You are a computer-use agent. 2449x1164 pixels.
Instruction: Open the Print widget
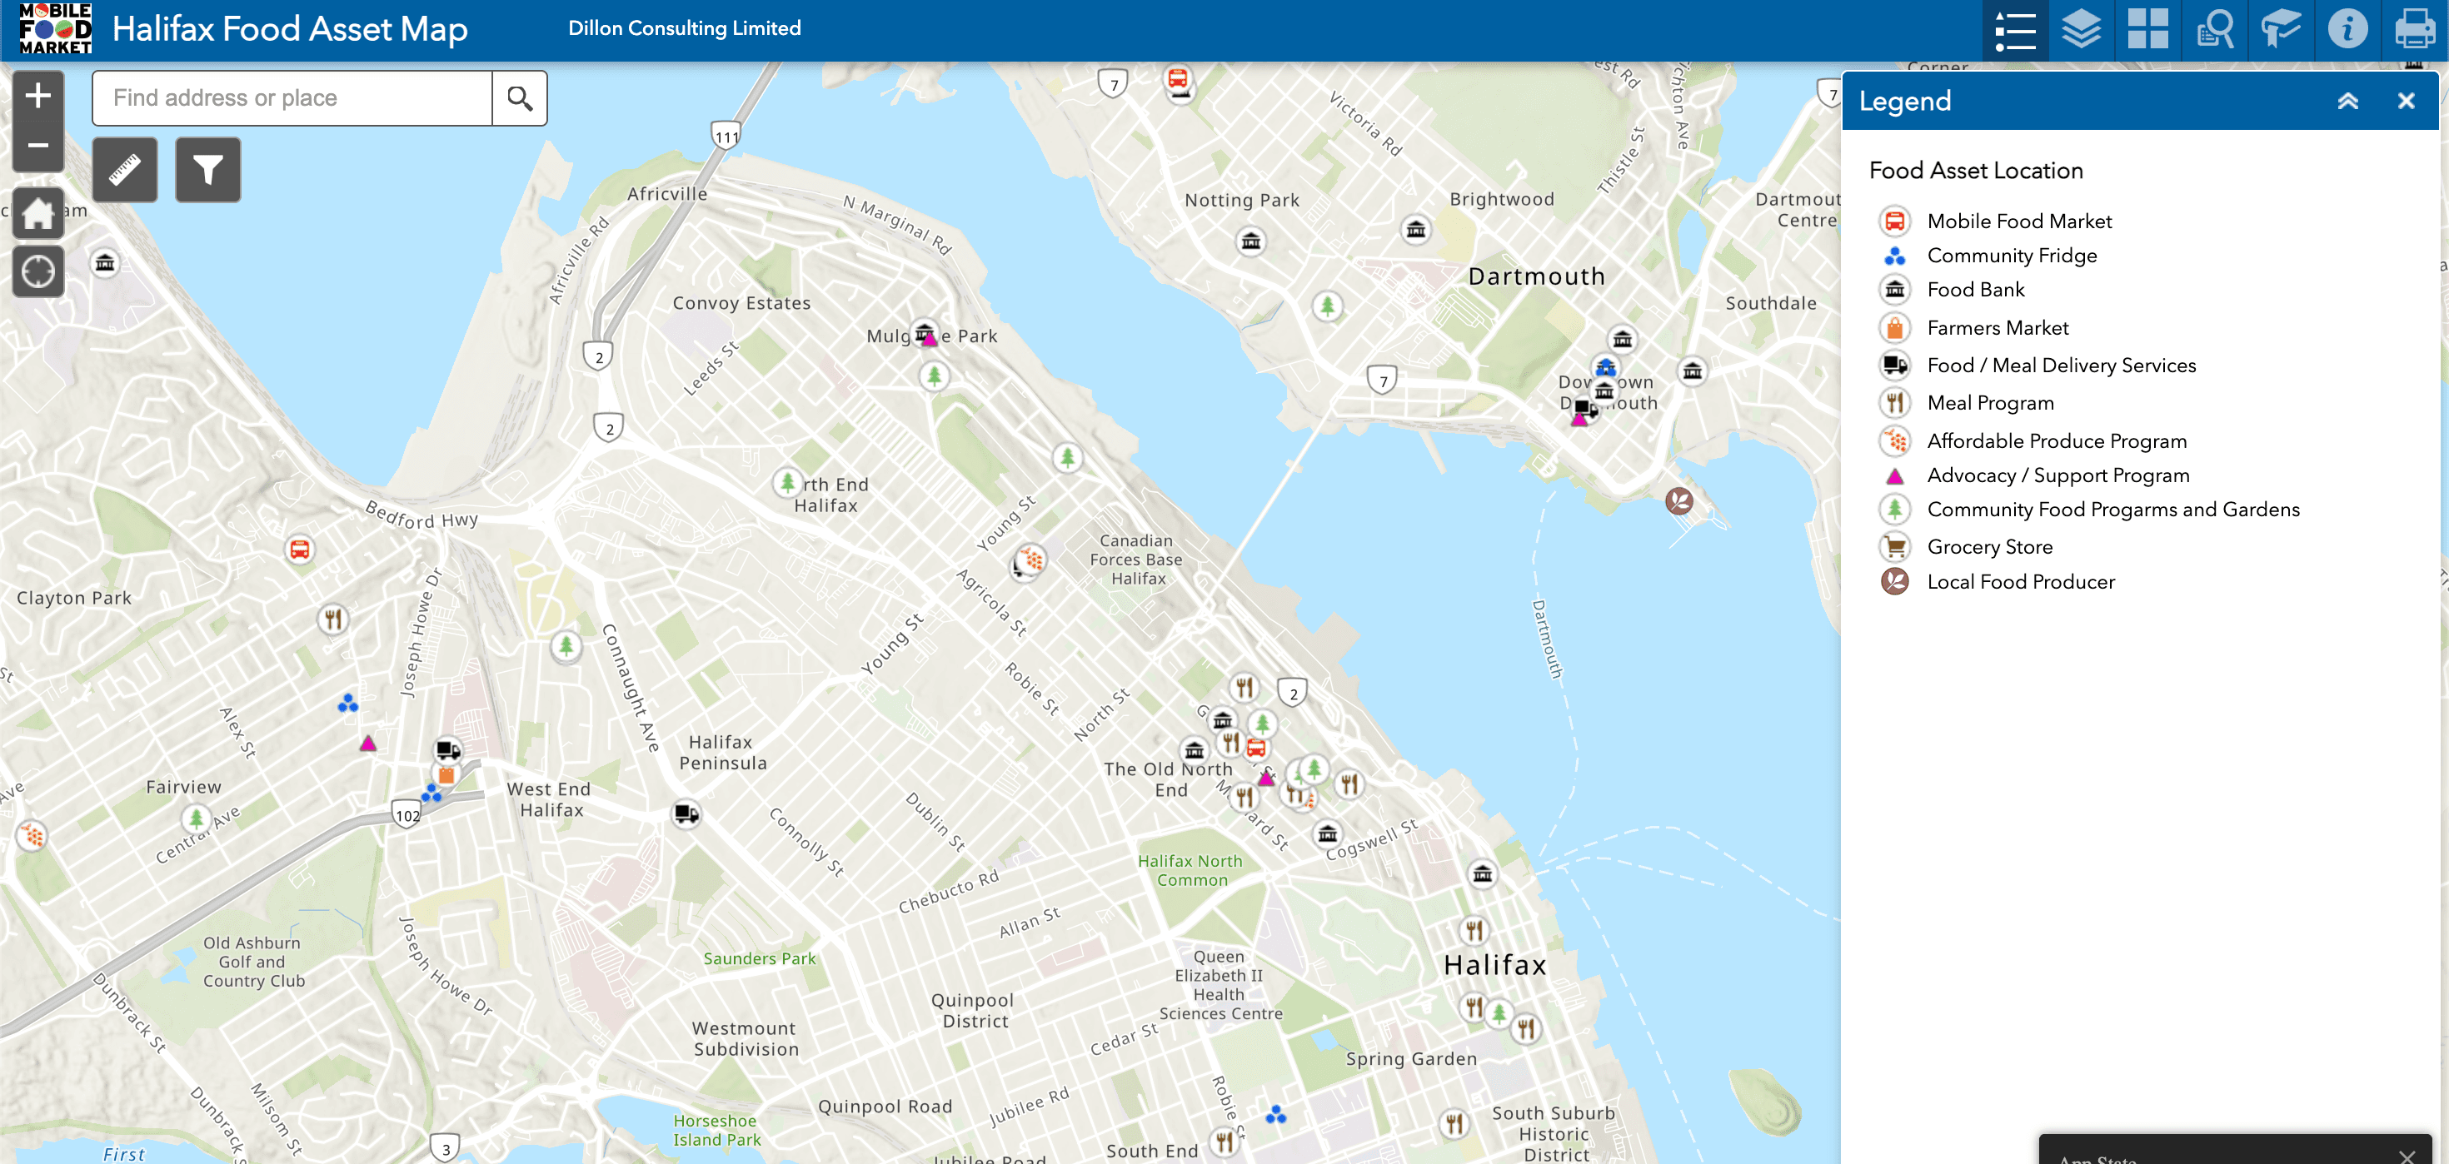point(2414,29)
